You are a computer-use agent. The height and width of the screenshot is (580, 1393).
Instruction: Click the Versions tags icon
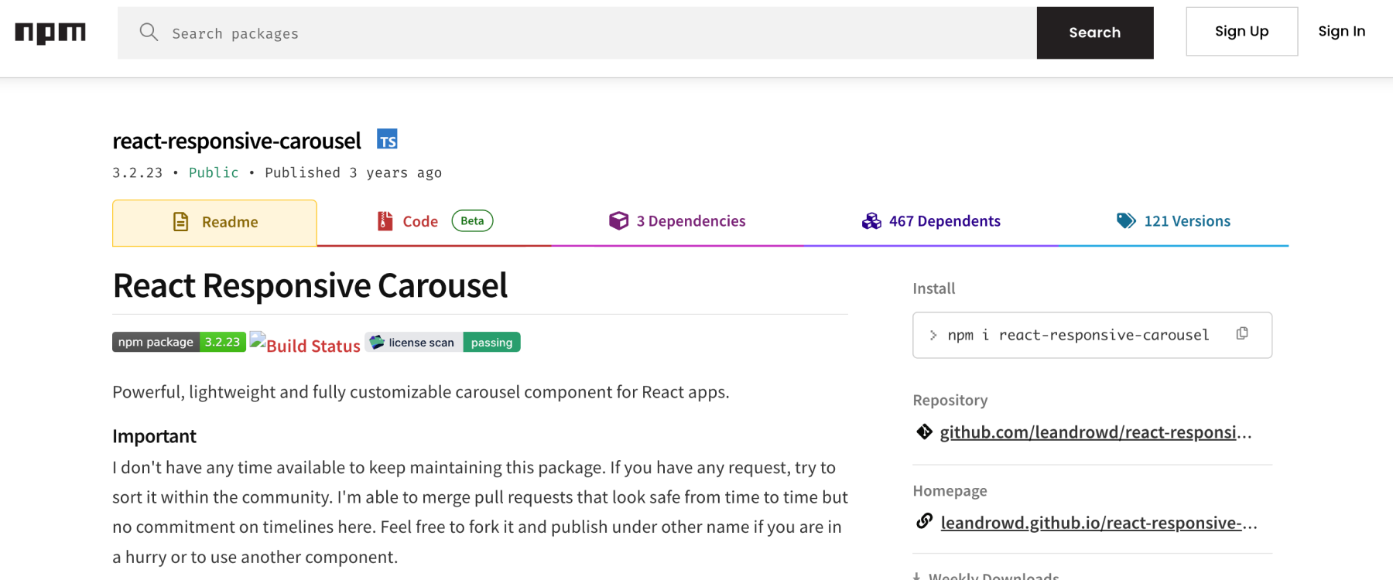pyautogui.click(x=1126, y=220)
